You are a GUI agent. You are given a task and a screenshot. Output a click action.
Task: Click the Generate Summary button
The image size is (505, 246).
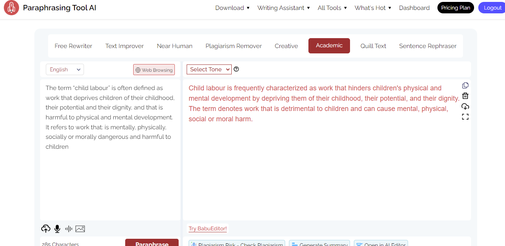pyautogui.click(x=319, y=243)
